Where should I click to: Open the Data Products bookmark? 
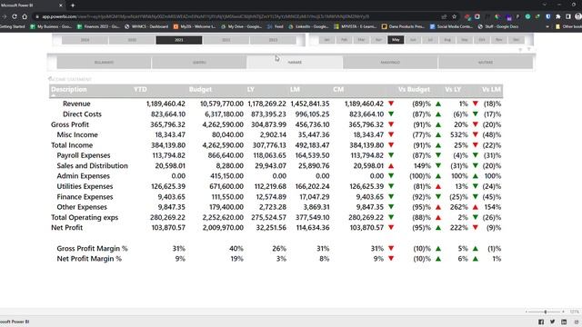(x=403, y=26)
